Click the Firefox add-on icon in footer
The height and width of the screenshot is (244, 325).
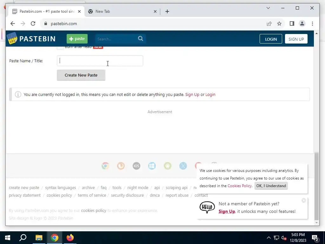coord(121,166)
